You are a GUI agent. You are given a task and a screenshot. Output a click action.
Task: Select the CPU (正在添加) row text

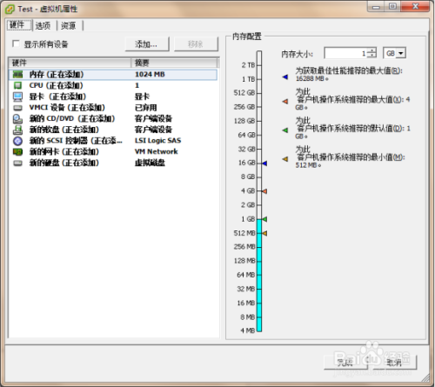click(x=57, y=85)
